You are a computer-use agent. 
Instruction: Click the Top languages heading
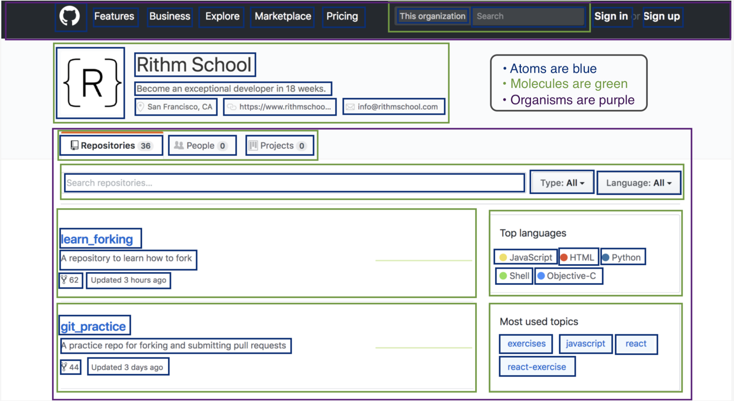(x=533, y=233)
